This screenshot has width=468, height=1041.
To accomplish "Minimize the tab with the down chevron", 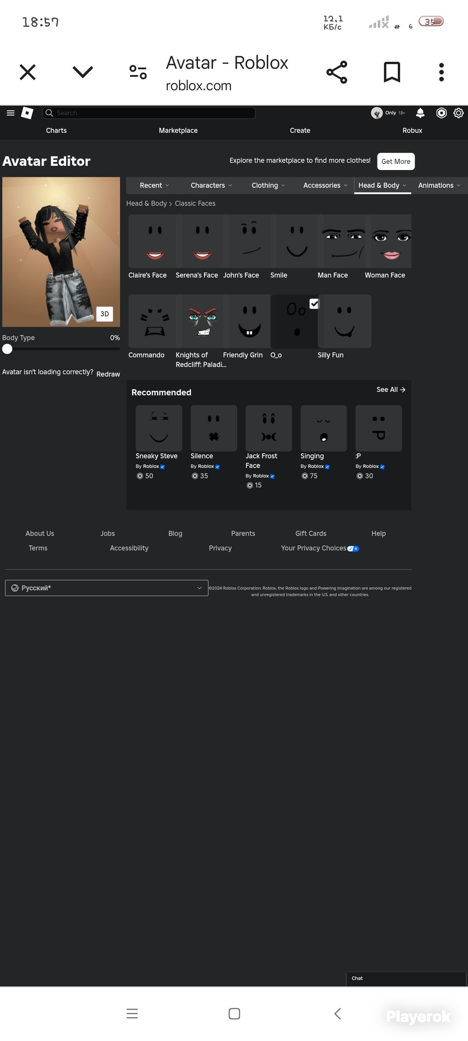I will pyautogui.click(x=83, y=72).
